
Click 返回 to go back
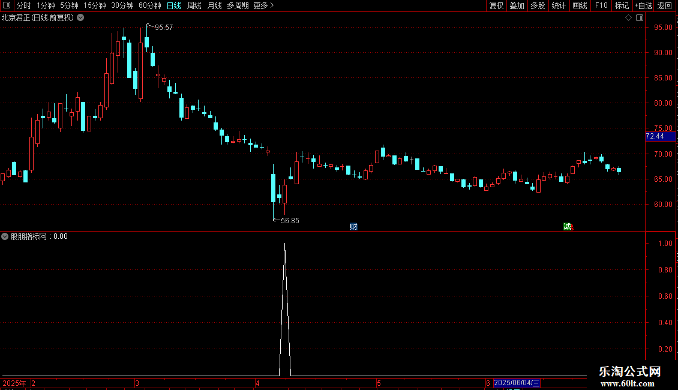(665, 5)
